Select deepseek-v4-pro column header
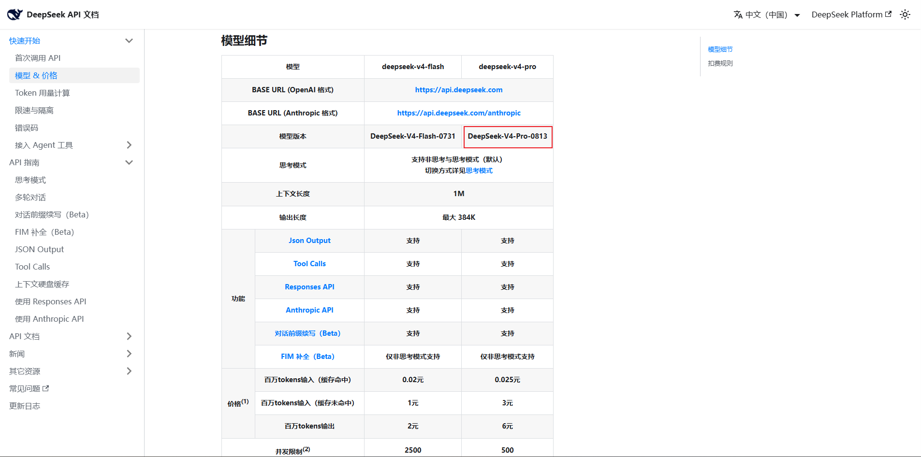 pos(508,67)
